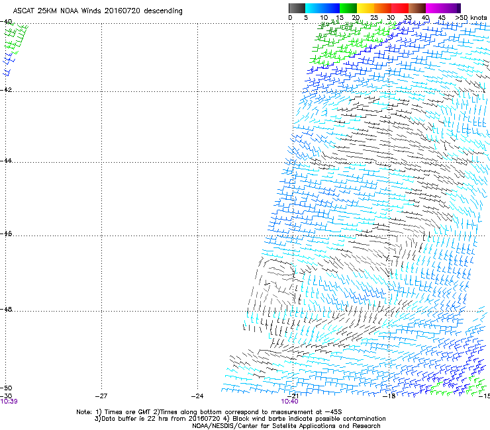Click the purple '10:40' time stamp

pos(289,402)
